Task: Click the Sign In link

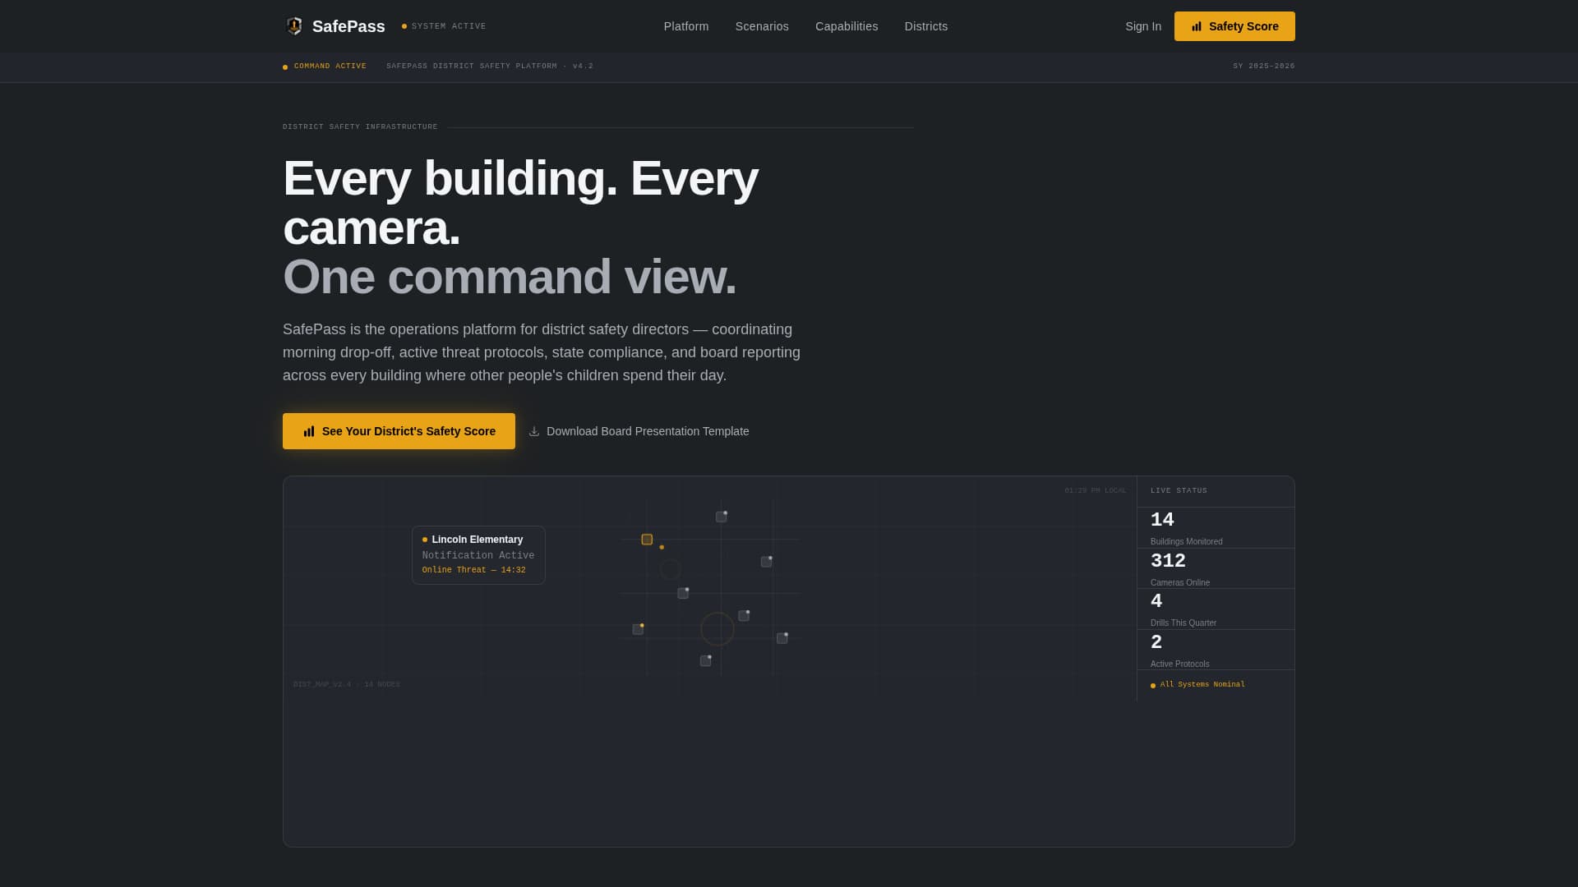Action: (x=1142, y=26)
